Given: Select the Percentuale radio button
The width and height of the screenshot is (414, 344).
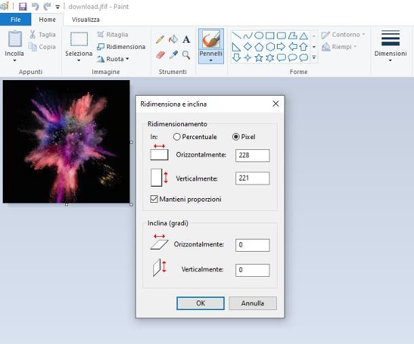Looking at the screenshot, I should point(176,137).
